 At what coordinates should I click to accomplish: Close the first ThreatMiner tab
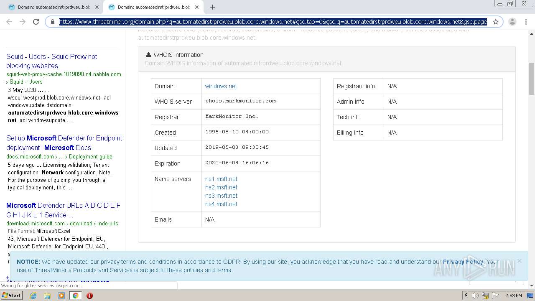pos(97,7)
